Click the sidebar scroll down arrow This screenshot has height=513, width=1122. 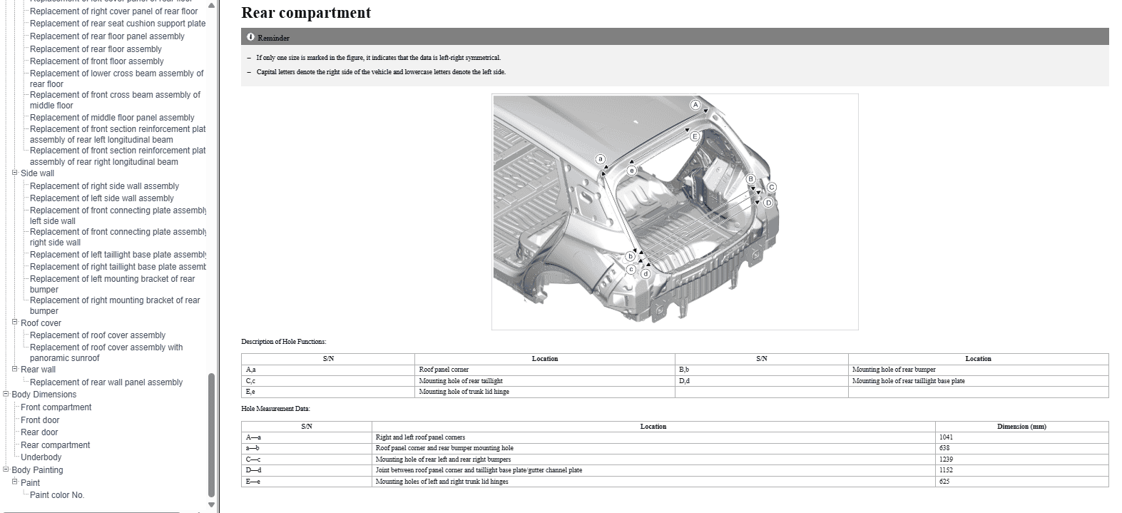(x=211, y=504)
